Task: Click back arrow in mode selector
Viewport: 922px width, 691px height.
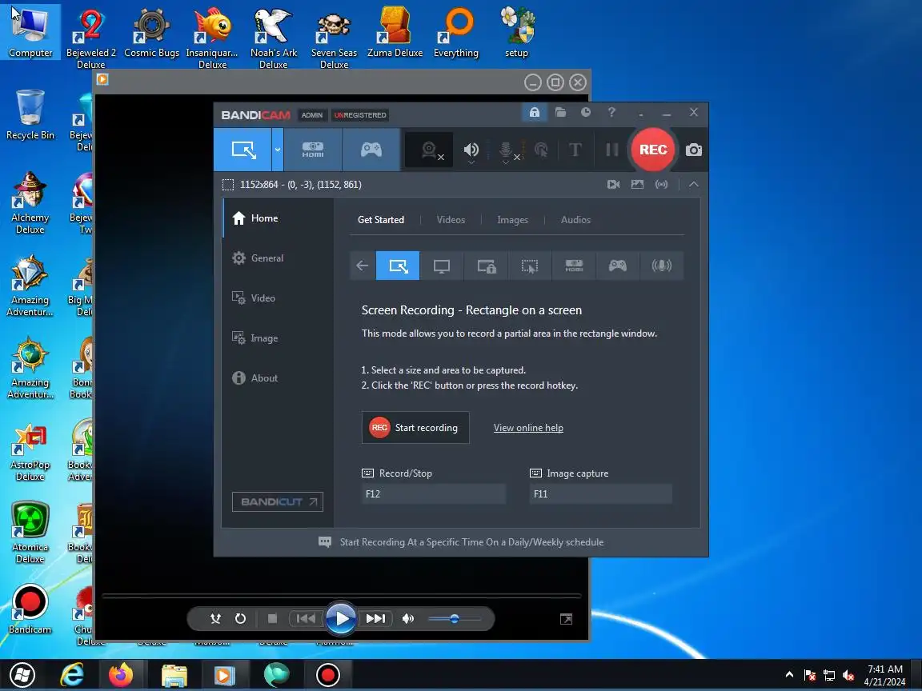Action: point(363,266)
